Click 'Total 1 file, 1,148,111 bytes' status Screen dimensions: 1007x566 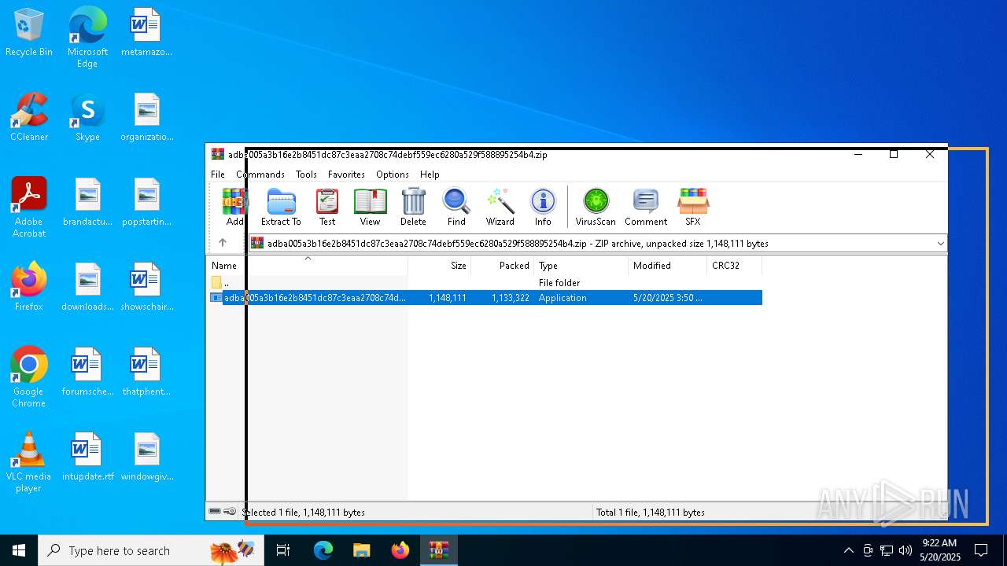coord(651,513)
